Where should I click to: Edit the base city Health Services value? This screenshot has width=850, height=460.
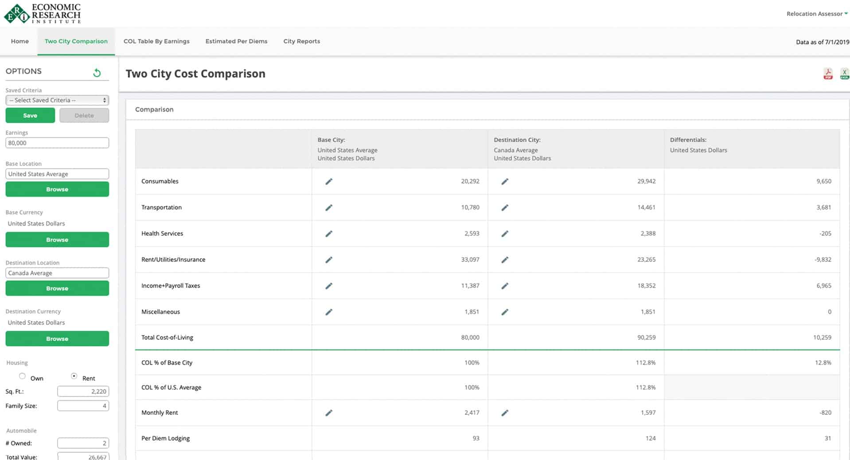point(329,234)
